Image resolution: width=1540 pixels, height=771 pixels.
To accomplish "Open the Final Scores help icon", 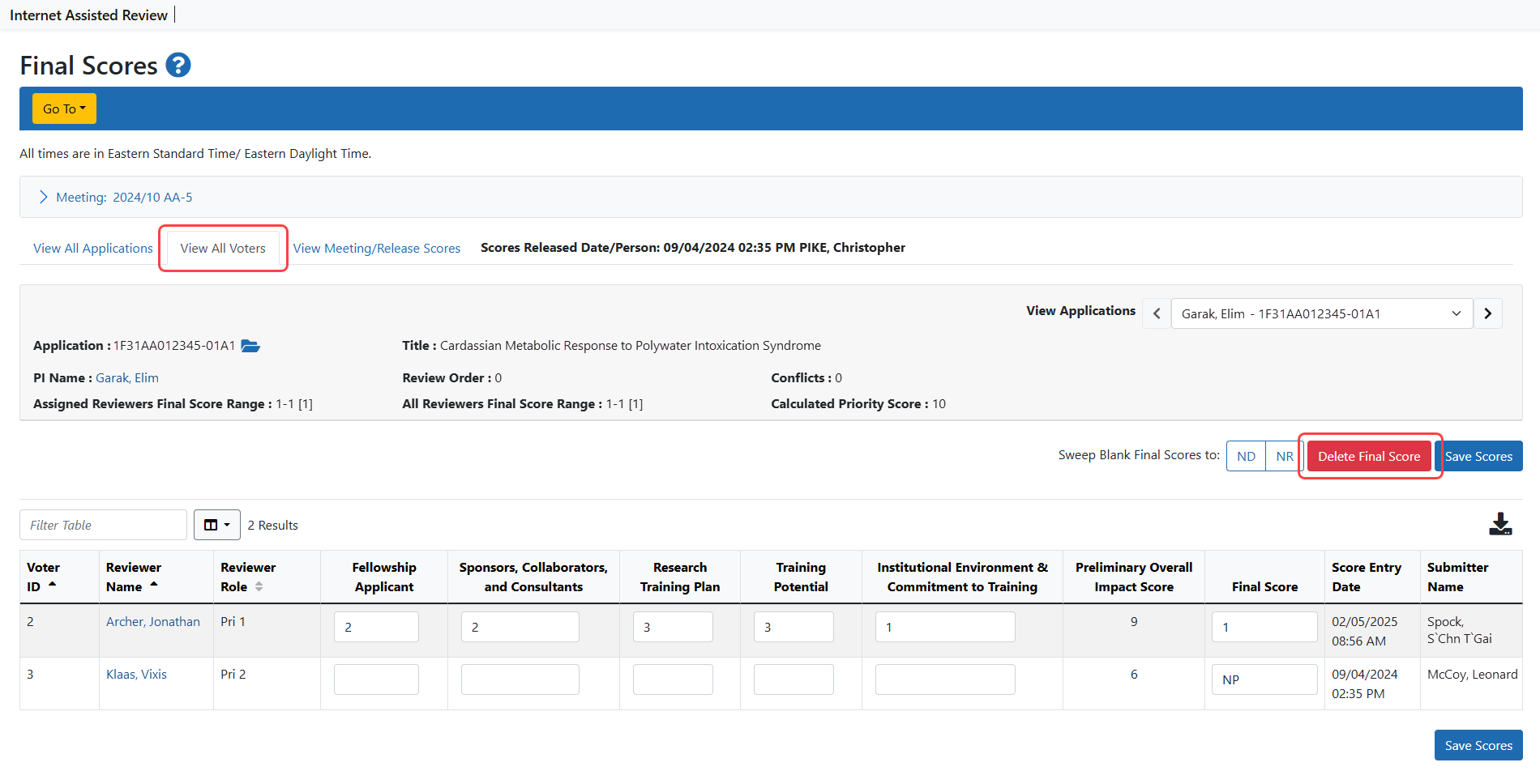I will [x=178, y=65].
